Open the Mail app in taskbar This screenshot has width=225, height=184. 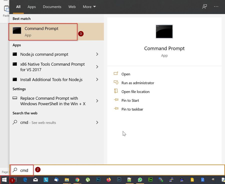[35, 180]
